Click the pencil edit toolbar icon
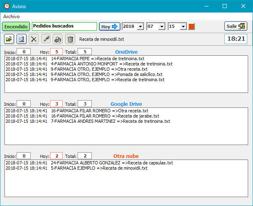 point(46,39)
